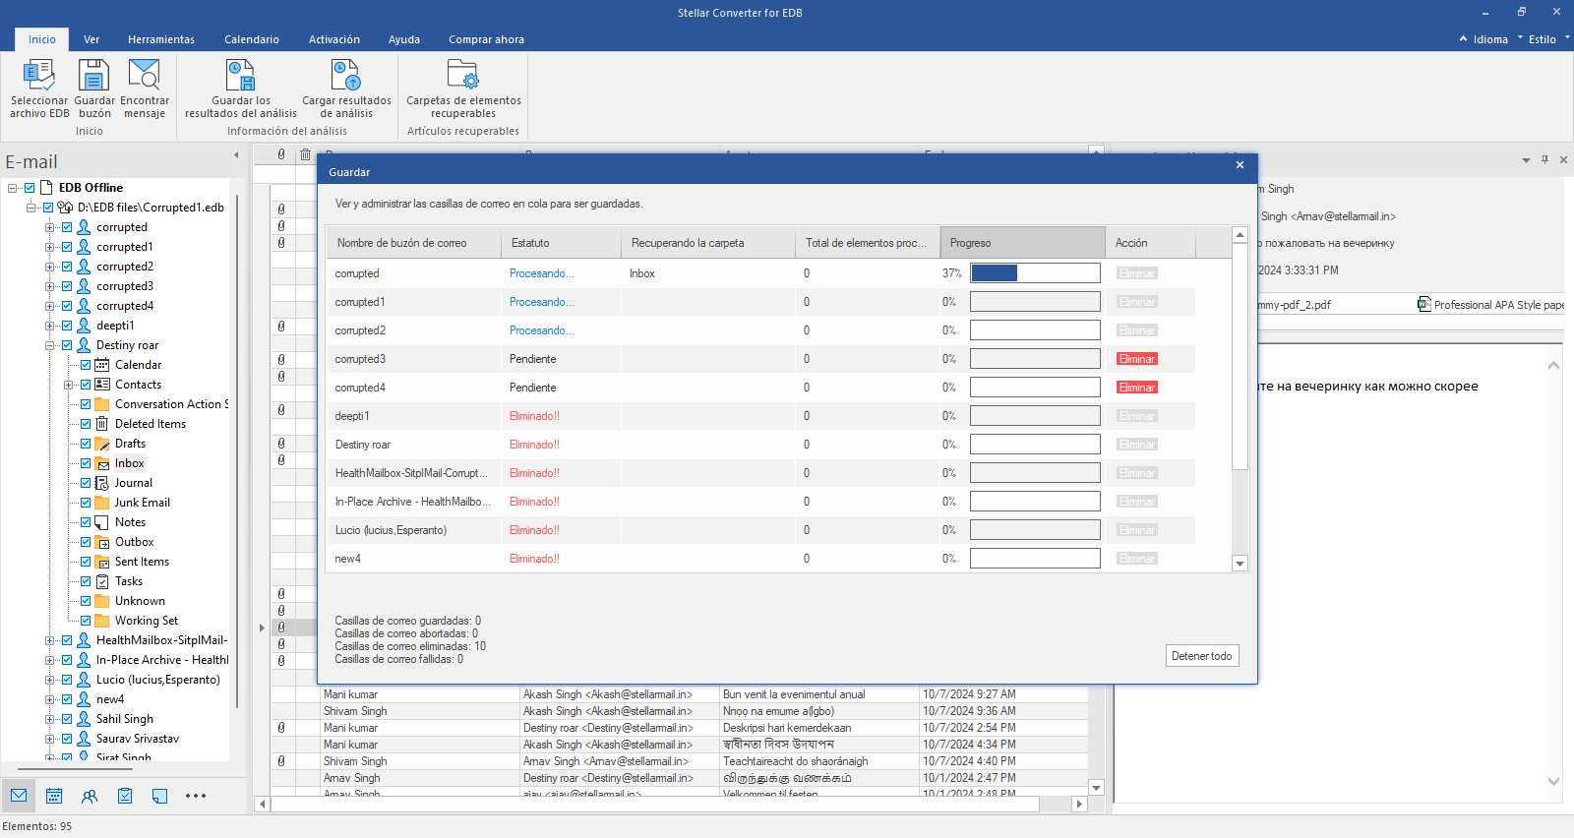Image resolution: width=1574 pixels, height=838 pixels.
Task: Open contacts view in bottom navigation
Action: tap(90, 796)
